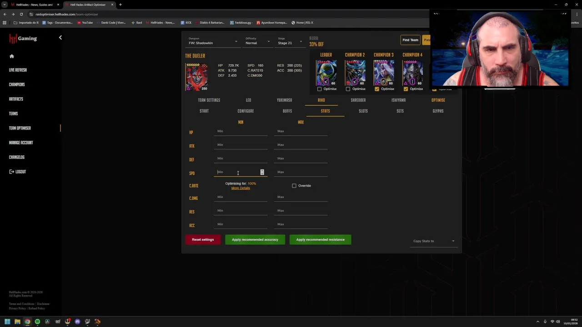
Task: Open the Start sub-tab
Action: pyautogui.click(x=204, y=111)
